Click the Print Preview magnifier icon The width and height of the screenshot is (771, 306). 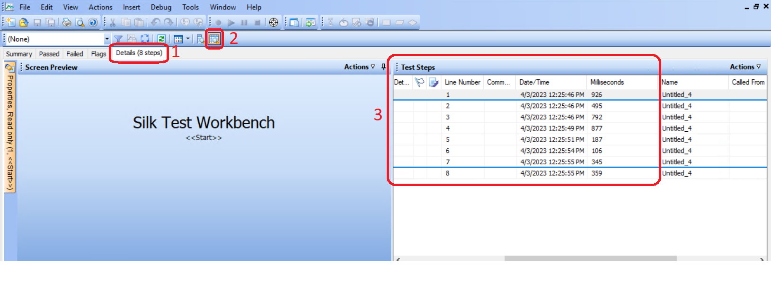tap(80, 22)
